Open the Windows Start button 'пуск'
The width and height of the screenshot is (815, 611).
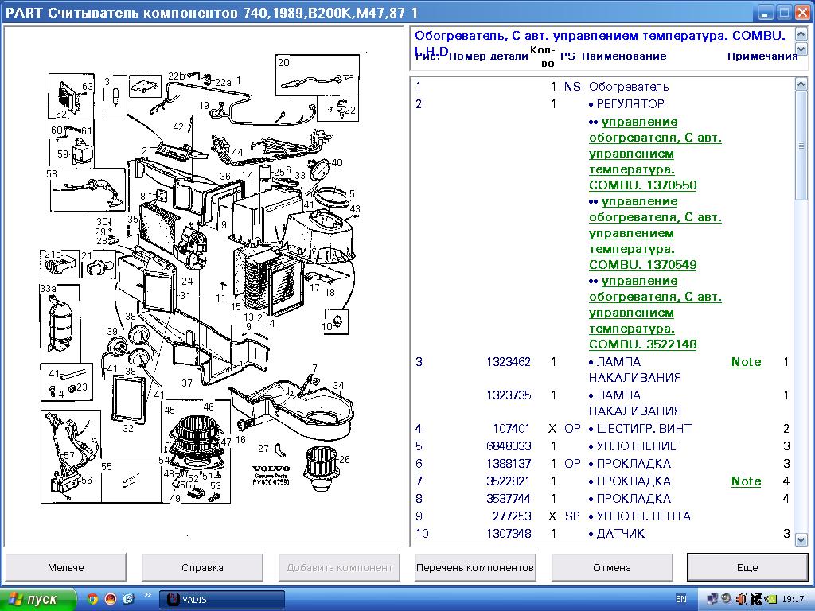pos(38,599)
